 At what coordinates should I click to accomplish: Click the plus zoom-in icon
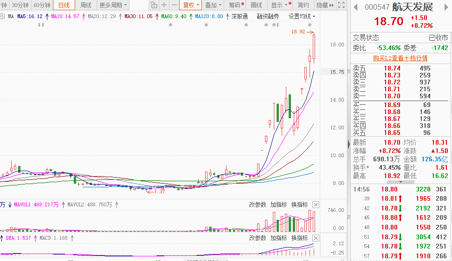[164, 5]
